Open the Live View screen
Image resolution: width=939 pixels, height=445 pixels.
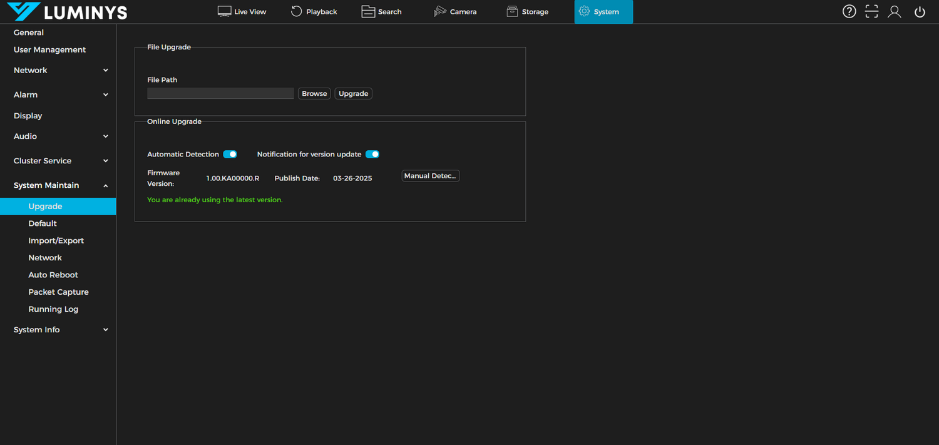click(242, 11)
